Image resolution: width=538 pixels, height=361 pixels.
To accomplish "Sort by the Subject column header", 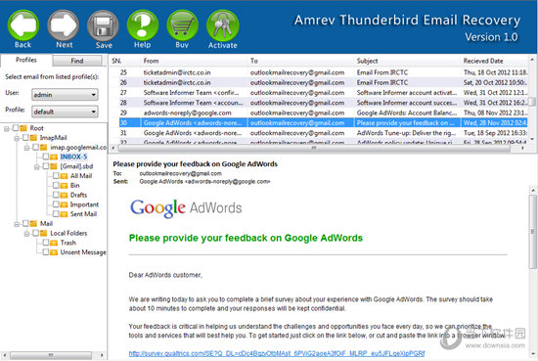I will pyautogui.click(x=407, y=61).
